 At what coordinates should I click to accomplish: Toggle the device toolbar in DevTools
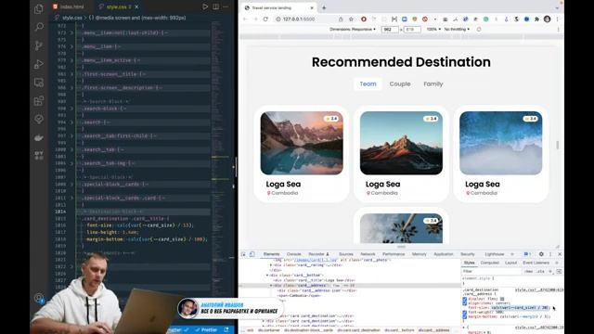[x=252, y=254]
